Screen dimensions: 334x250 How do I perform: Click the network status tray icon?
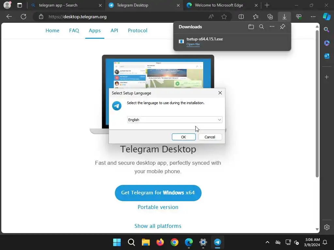click(x=288, y=242)
